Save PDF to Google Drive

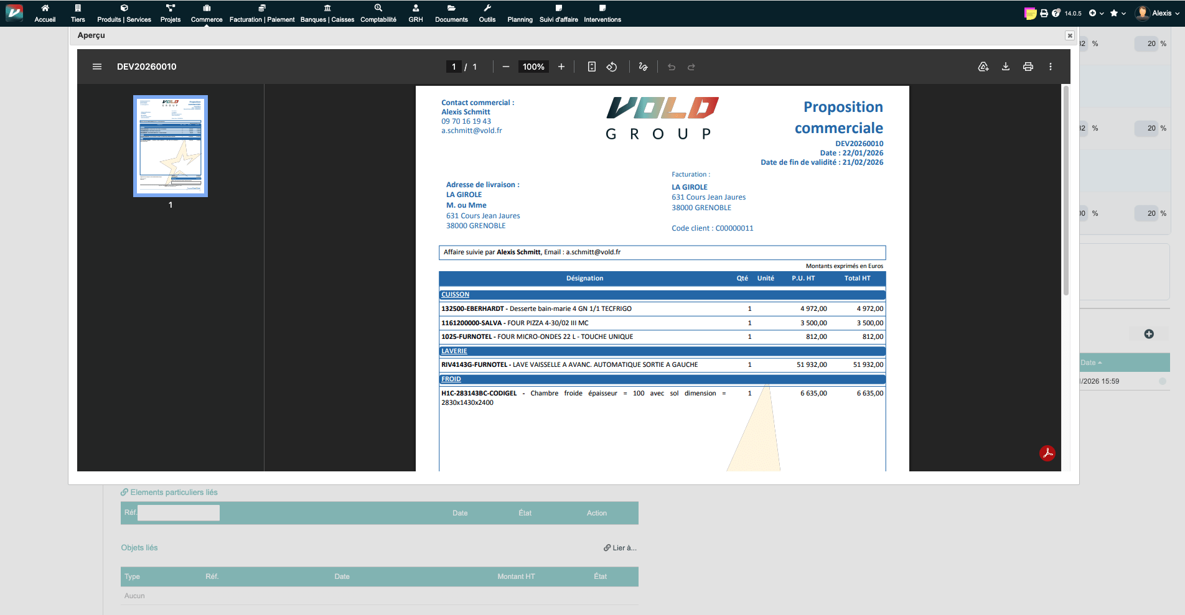pos(983,67)
